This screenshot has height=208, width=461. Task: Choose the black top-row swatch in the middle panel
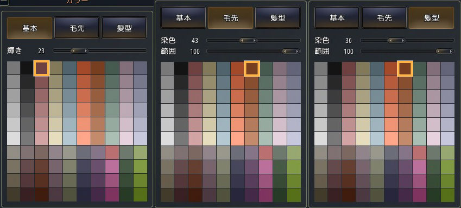tap(181, 68)
